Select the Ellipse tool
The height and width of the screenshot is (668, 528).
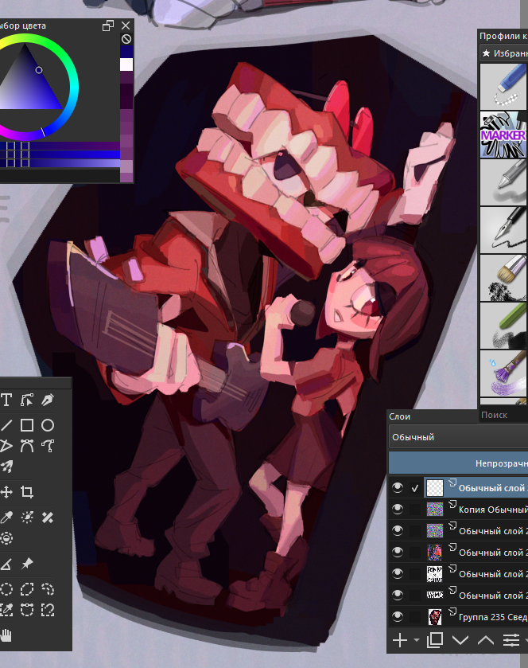pos(48,425)
